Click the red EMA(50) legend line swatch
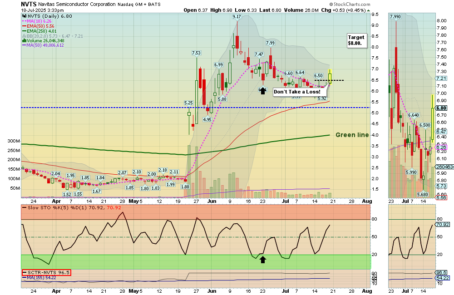This screenshot has width=454, height=295. pyautogui.click(x=25, y=26)
